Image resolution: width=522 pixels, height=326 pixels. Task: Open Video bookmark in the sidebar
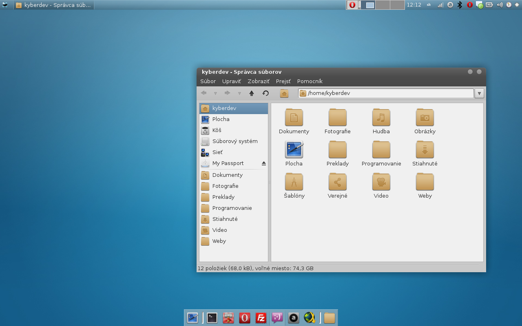[234, 230]
